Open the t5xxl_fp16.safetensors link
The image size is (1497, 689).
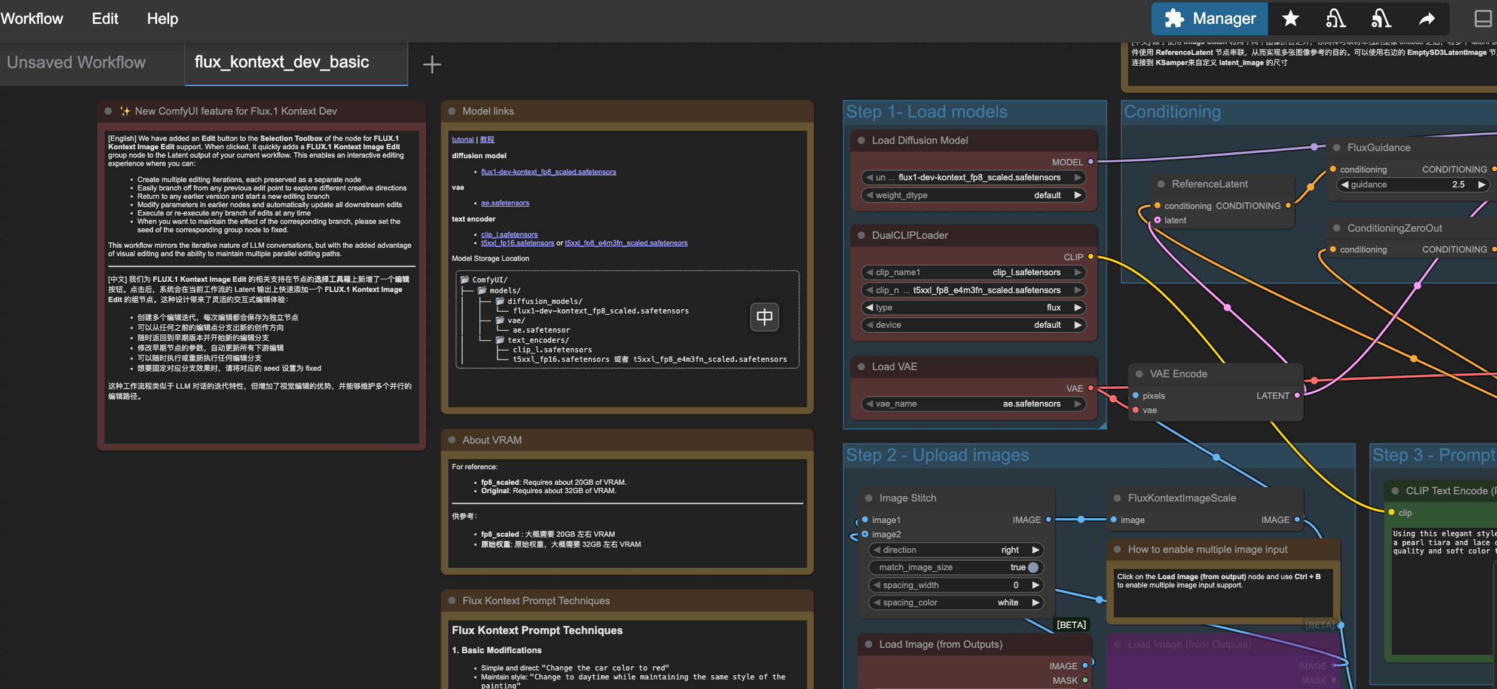[x=517, y=243]
